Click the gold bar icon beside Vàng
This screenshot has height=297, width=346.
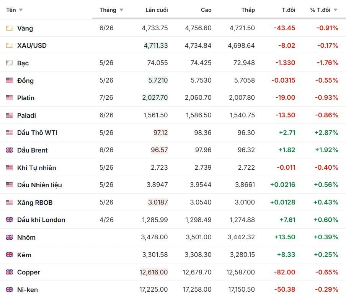(x=10, y=28)
